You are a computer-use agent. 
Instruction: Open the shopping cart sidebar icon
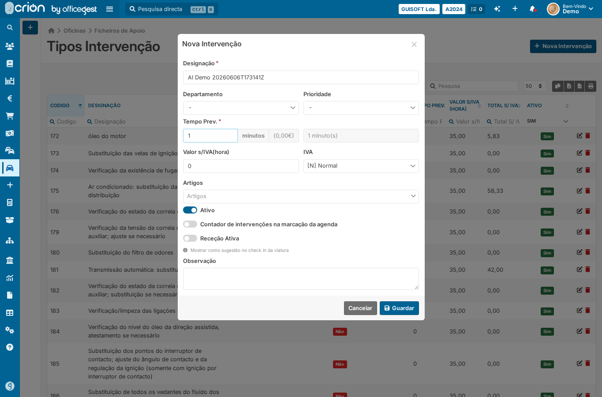pyautogui.click(x=10, y=116)
